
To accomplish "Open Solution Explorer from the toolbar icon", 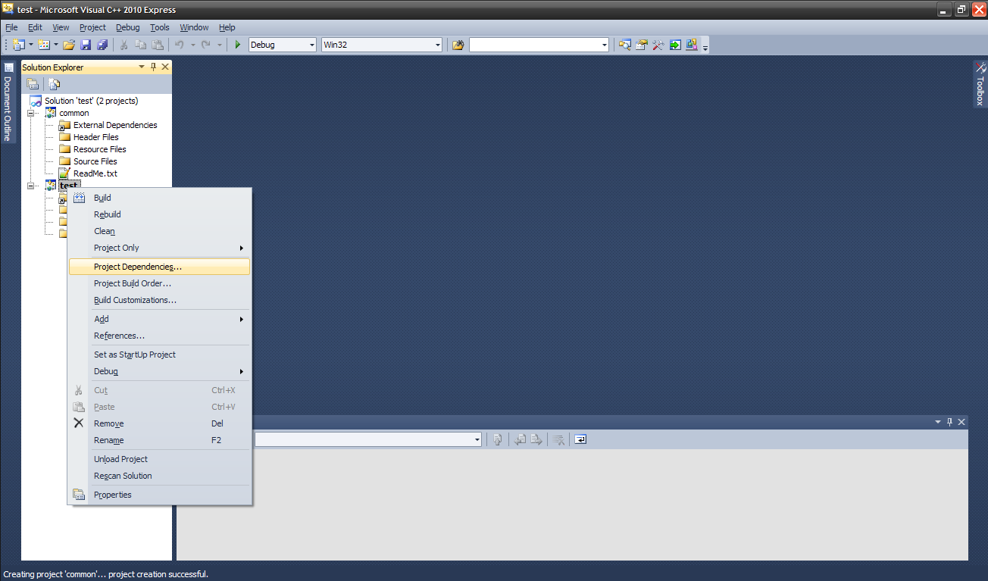I will (x=624, y=45).
